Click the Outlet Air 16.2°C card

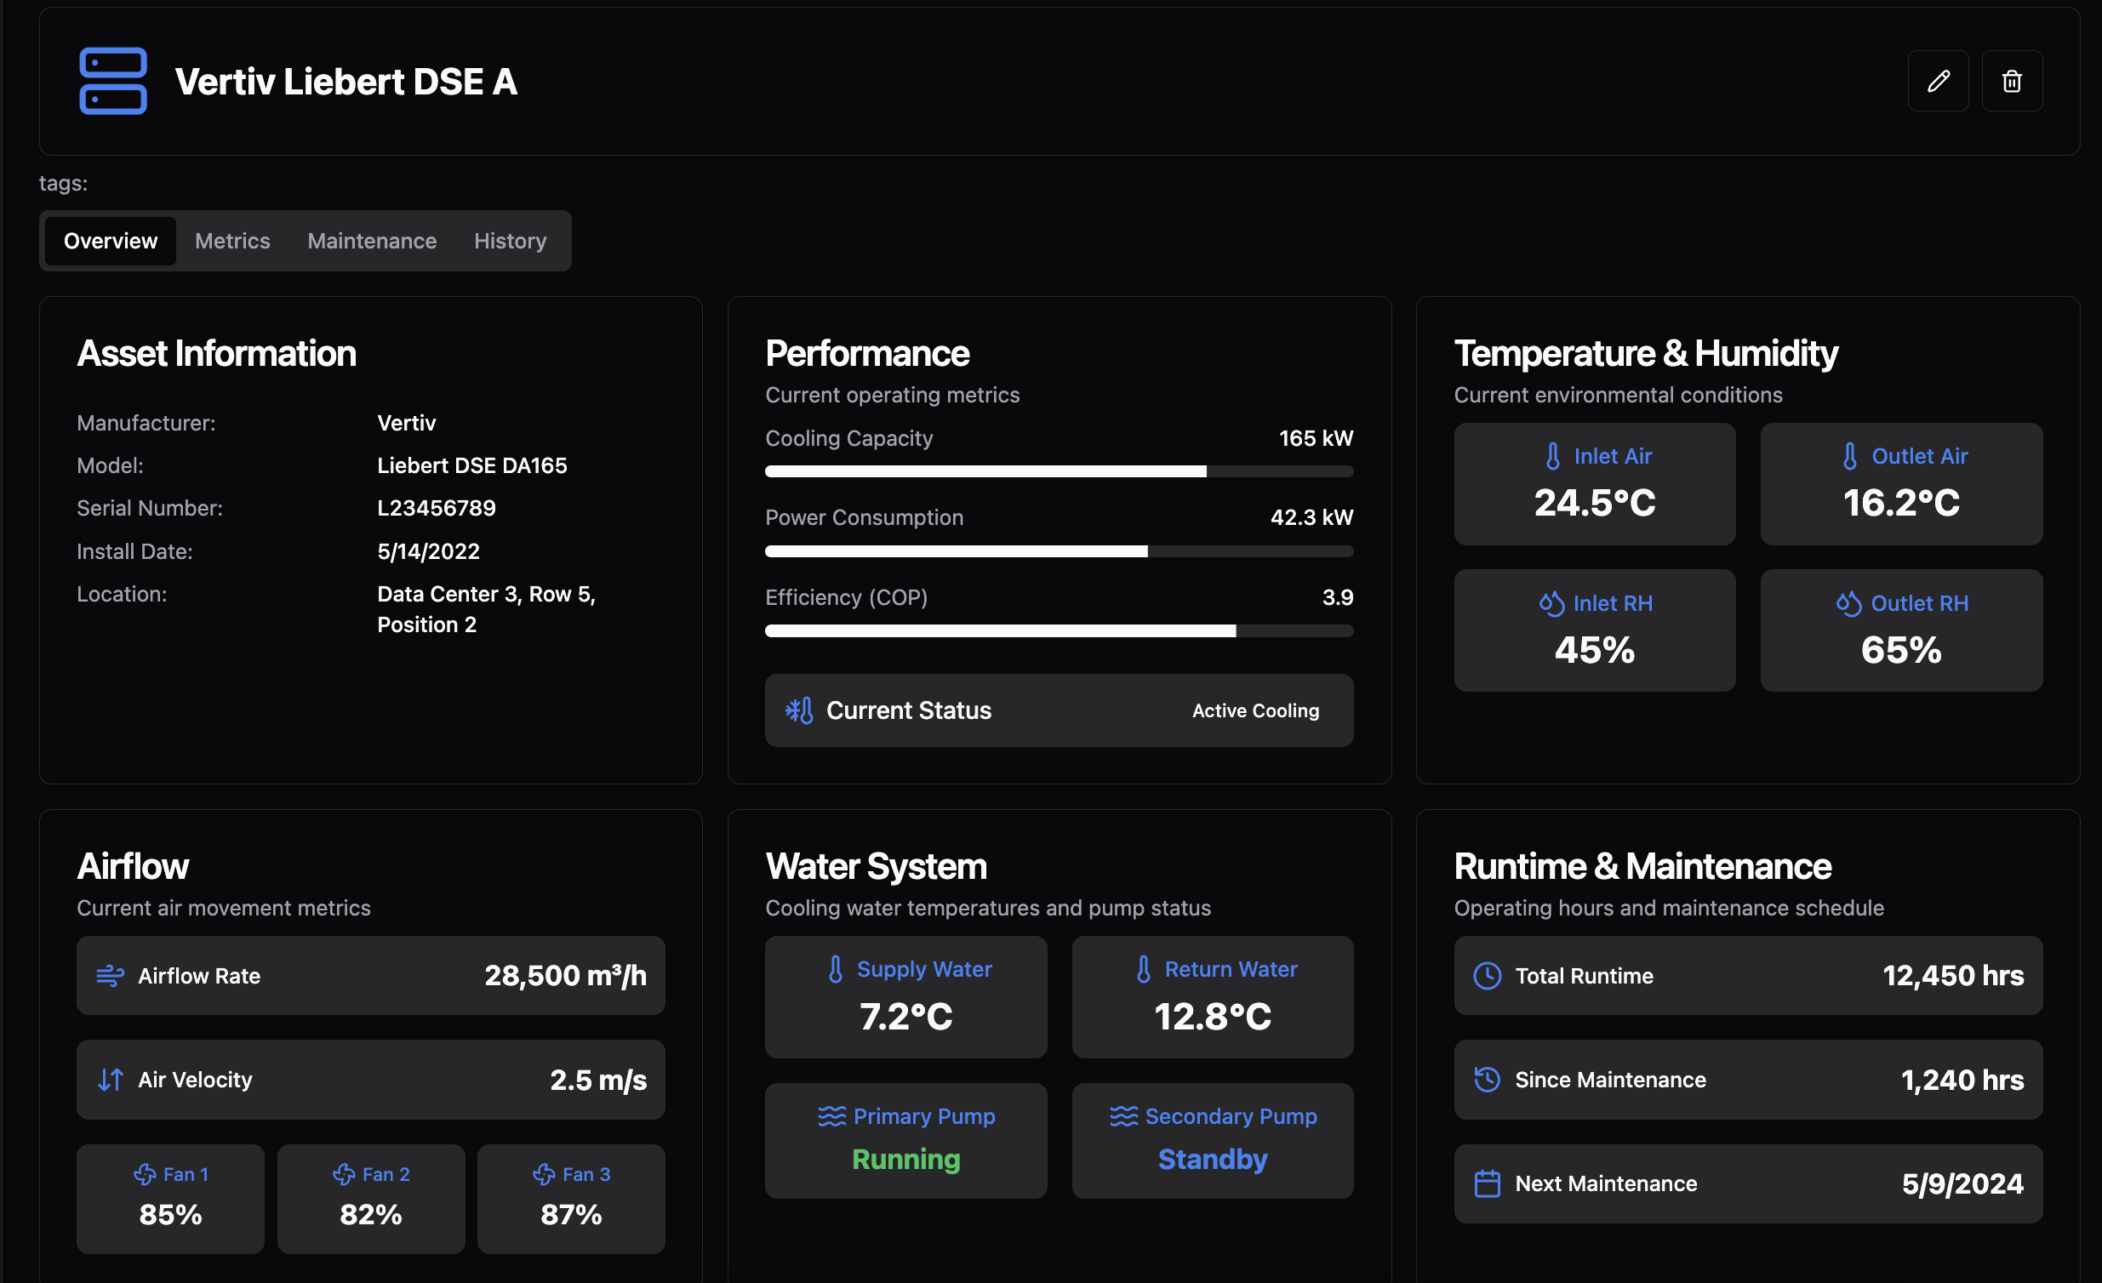click(x=1901, y=484)
